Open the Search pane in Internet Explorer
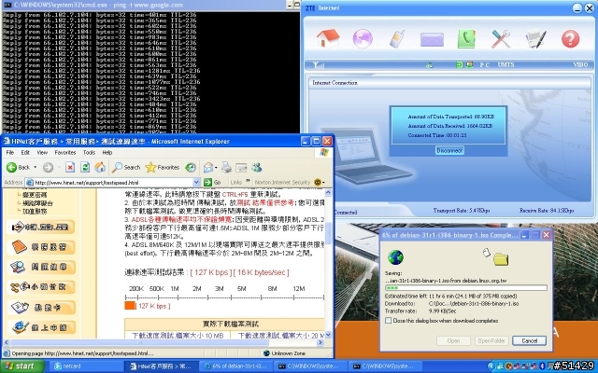 pyautogui.click(x=127, y=167)
